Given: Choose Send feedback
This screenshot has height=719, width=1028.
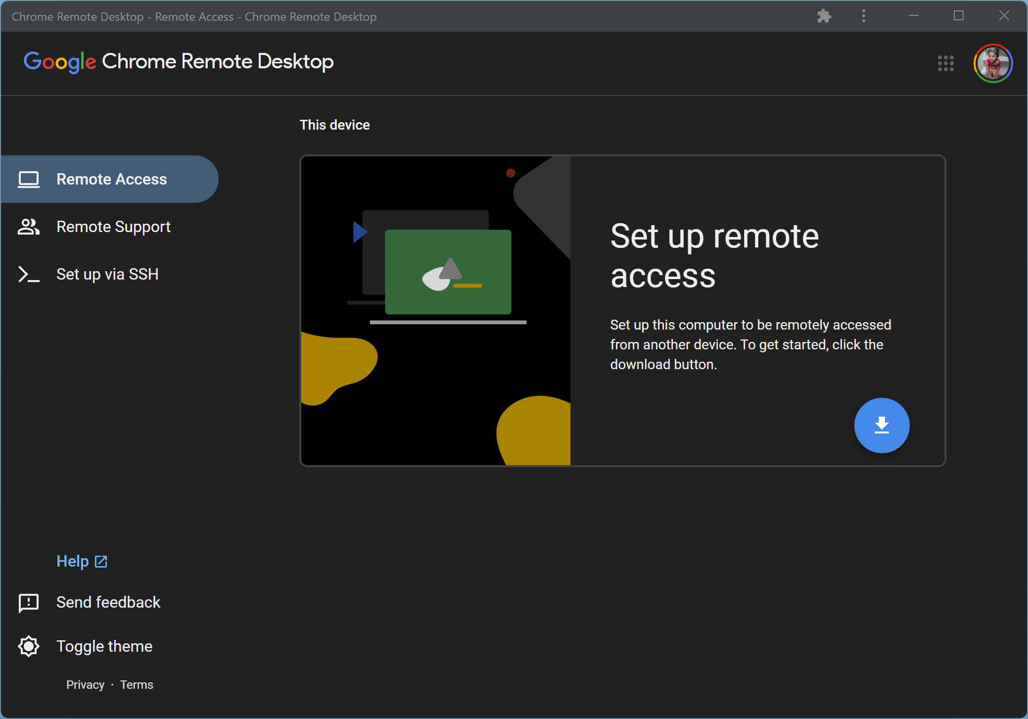Looking at the screenshot, I should tap(108, 602).
